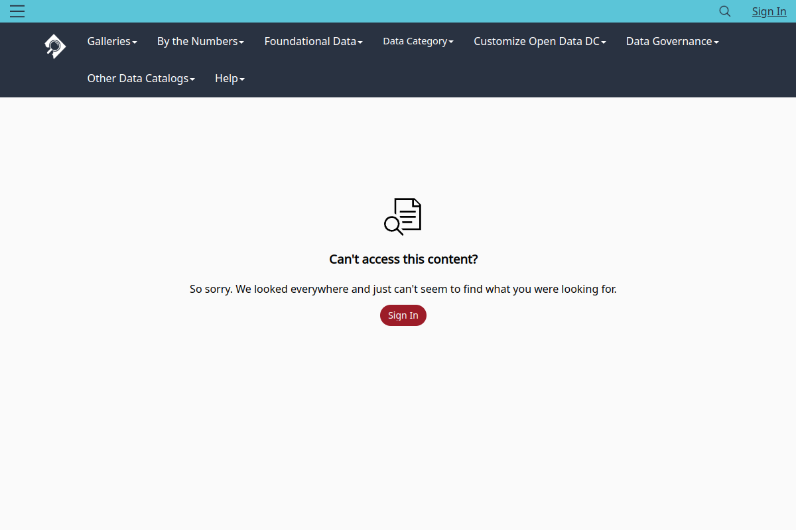The height and width of the screenshot is (530, 796).
Task: Click the "Can't access this content?" heading
Action: (403, 259)
